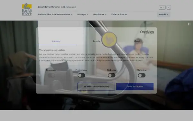Click 'Hebehilfen für Menschen mit Behinderung' tagline
Screen dimensions: 193x121
point(57,7)
